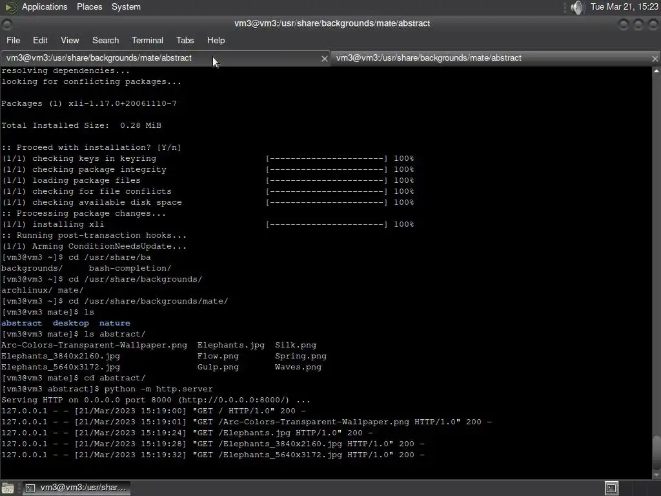Click 'Packages (1) xli-1.17.0+20061110-7' line

pyautogui.click(x=89, y=103)
